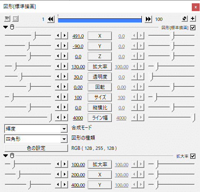Click the サイズ parameter button
The height and width of the screenshot is (192, 200).
click(100, 97)
